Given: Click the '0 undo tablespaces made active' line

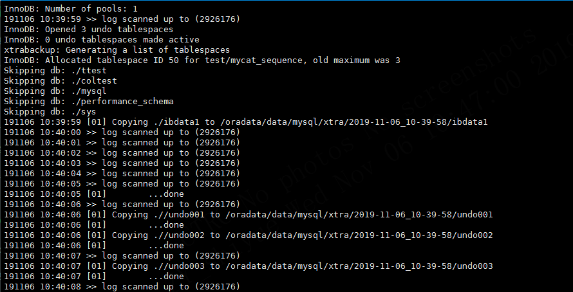Looking at the screenshot, I should 102,39.
